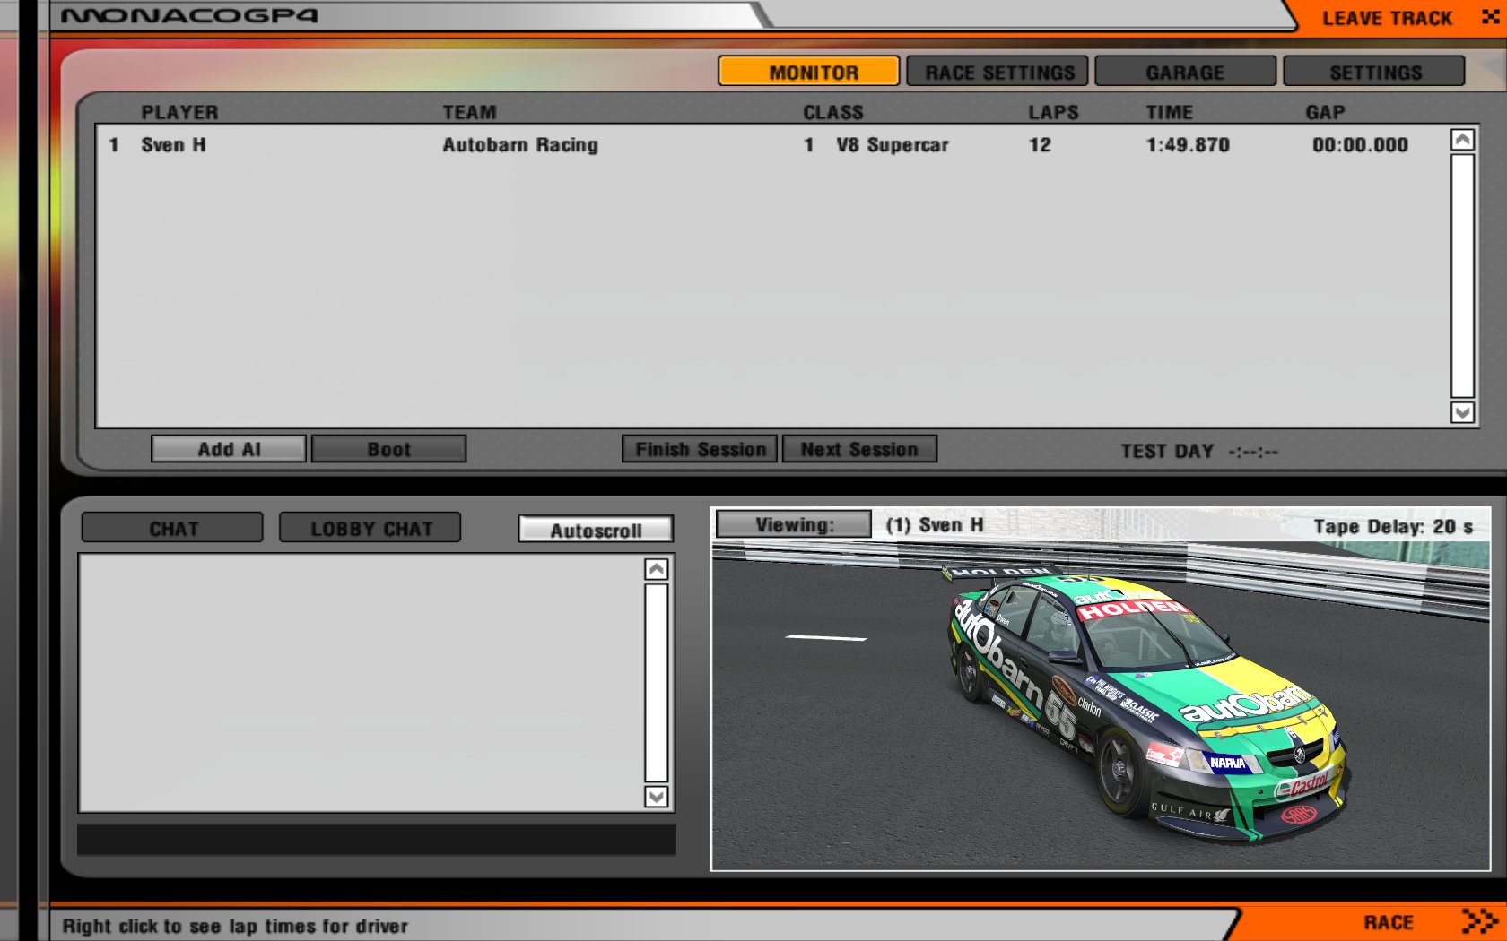Click the Add AI button
This screenshot has width=1507, height=941.
click(x=229, y=449)
